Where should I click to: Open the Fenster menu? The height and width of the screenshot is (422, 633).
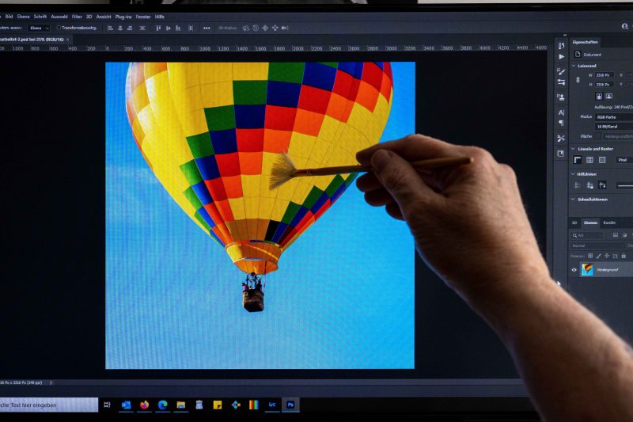tap(142, 16)
